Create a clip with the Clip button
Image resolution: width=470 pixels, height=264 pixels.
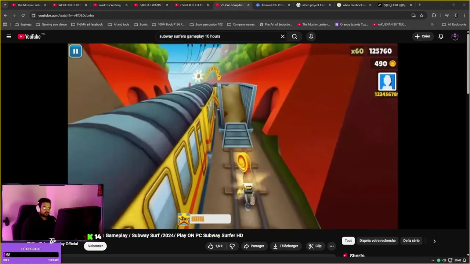tap(315, 246)
